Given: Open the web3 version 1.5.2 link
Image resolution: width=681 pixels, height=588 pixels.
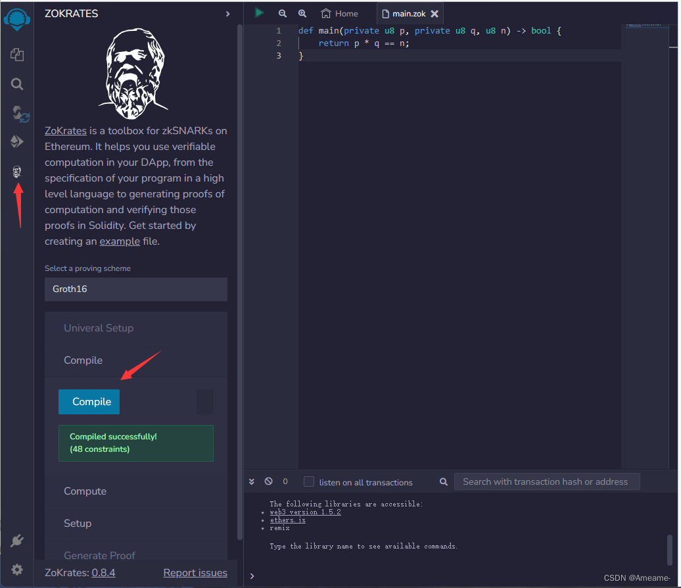Looking at the screenshot, I should click(x=305, y=512).
